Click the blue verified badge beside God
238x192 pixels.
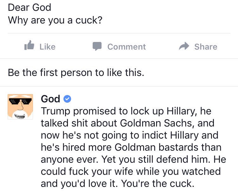point(67,99)
